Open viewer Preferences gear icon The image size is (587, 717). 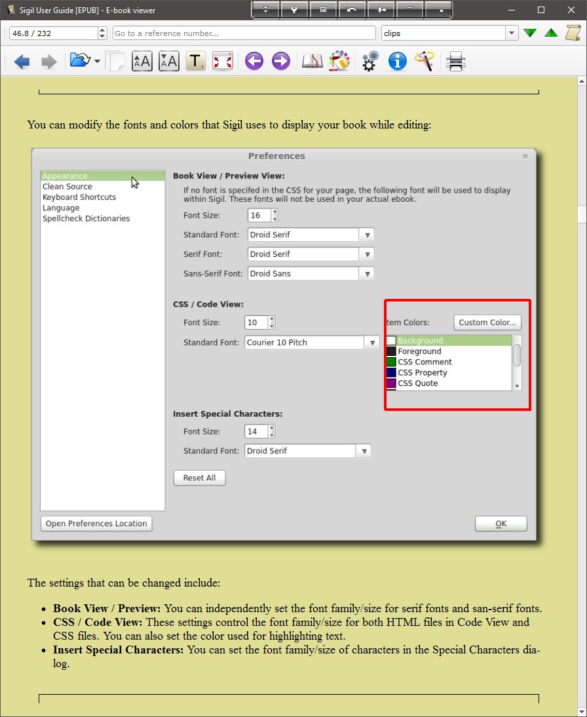pyautogui.click(x=370, y=61)
